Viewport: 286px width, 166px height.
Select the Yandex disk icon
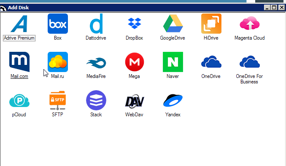tap(173, 100)
